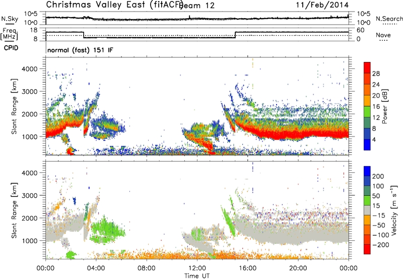Select the text normal (fast) 151 IF
Screen dimensions: 403x279
click(x=80, y=50)
